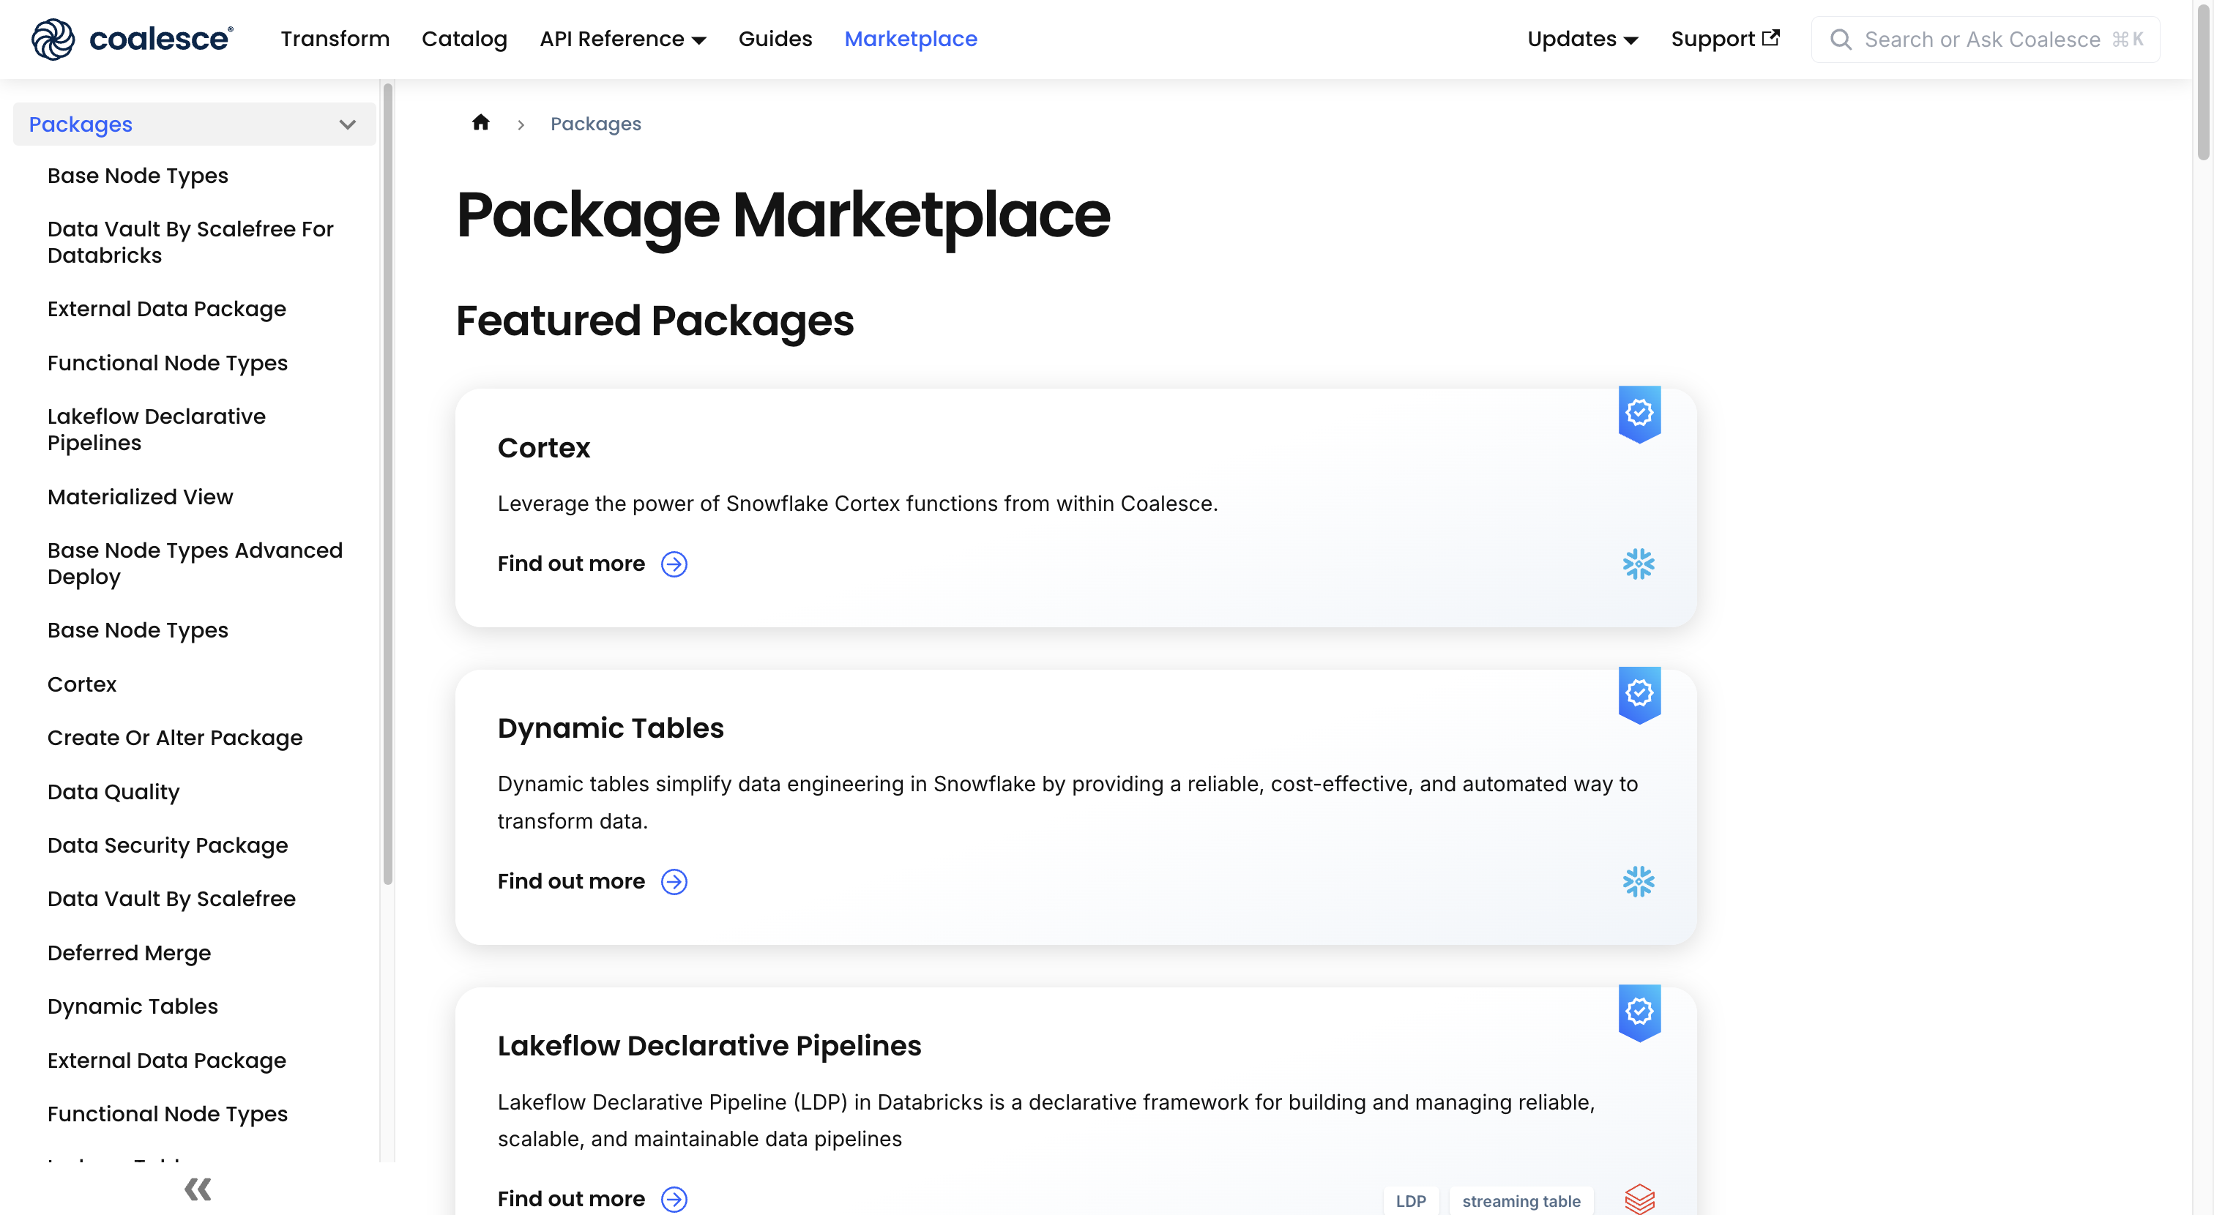Click the arrow icon next to Cortex Find out more
Image resolution: width=2214 pixels, height=1215 pixels.
674,564
